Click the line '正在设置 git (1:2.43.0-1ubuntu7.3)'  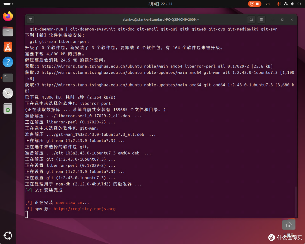pyautogui.click(x=70, y=178)
